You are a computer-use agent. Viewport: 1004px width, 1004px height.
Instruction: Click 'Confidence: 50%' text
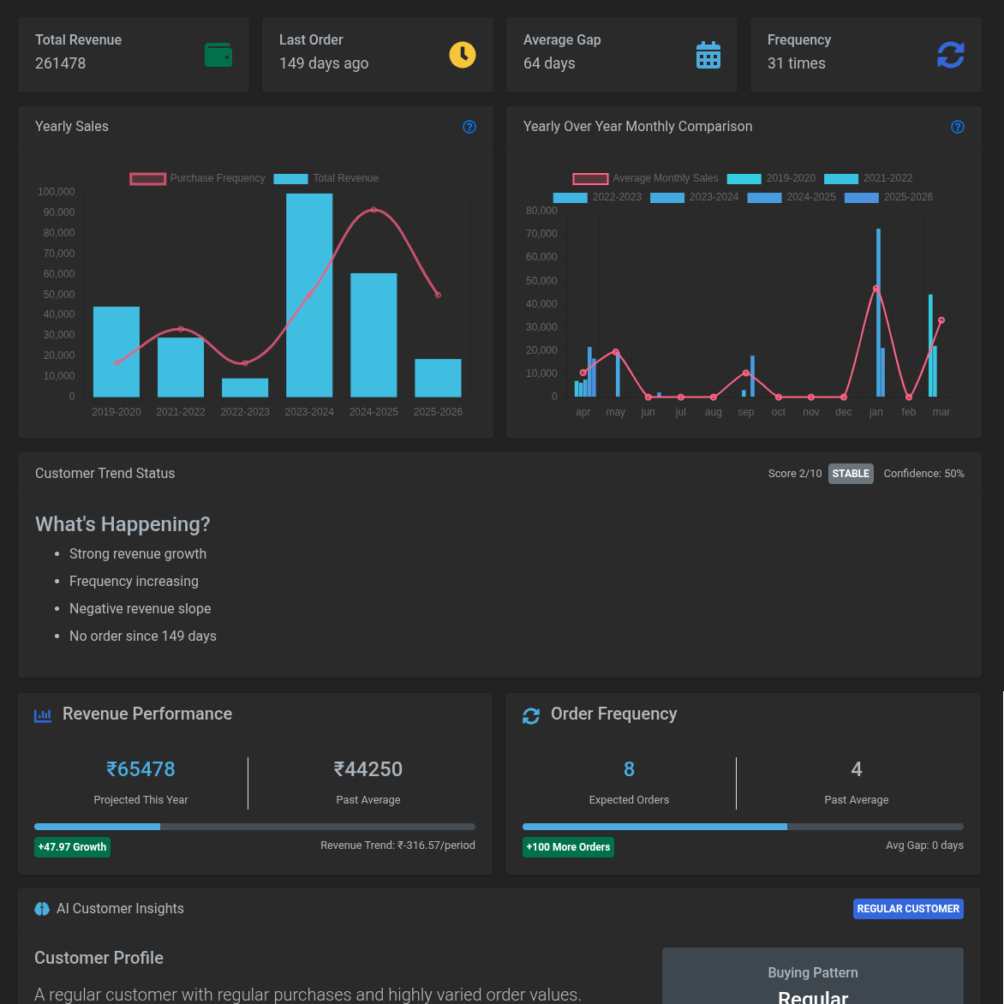924,474
